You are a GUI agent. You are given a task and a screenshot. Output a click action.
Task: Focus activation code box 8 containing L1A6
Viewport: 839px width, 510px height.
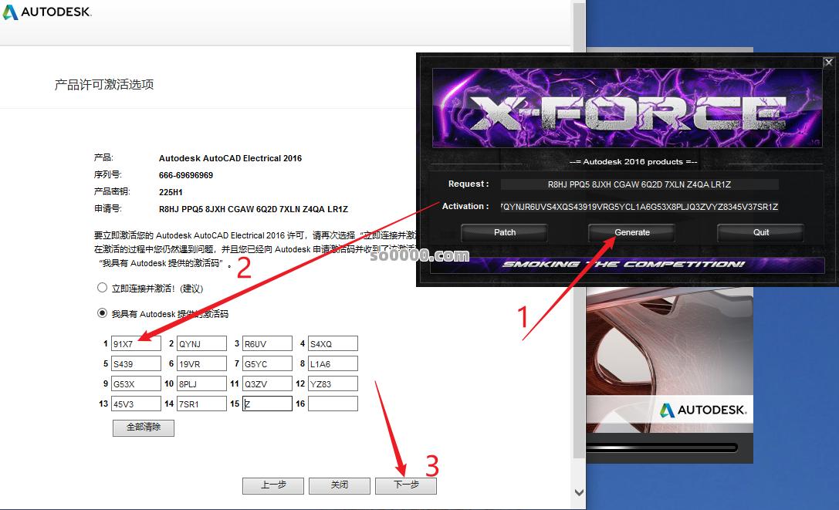333,363
